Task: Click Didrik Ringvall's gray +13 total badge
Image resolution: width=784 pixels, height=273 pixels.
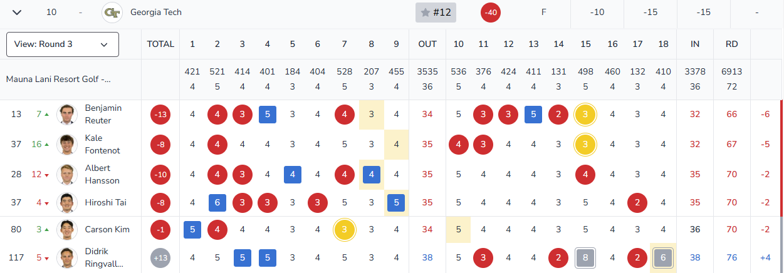Action: tap(160, 258)
